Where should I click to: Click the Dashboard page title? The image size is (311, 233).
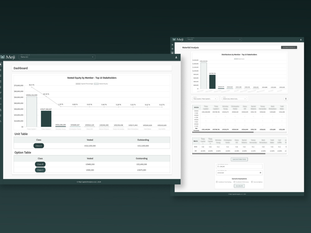[21, 68]
